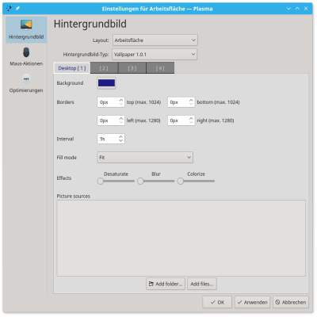The width and height of the screenshot is (317, 317).
Task: Click the Plasma logo icon in title bar
Action: pos(9,9)
